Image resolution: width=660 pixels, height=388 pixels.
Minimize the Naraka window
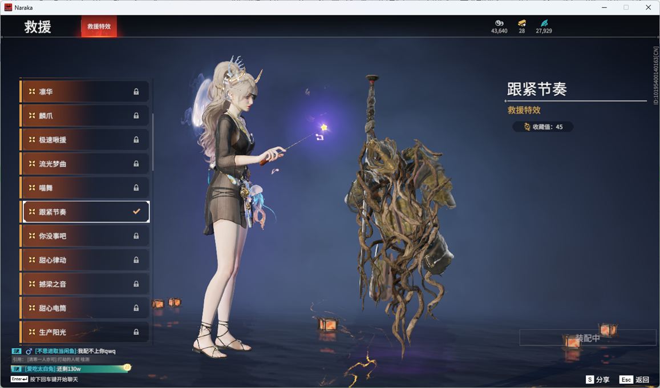pos(605,7)
